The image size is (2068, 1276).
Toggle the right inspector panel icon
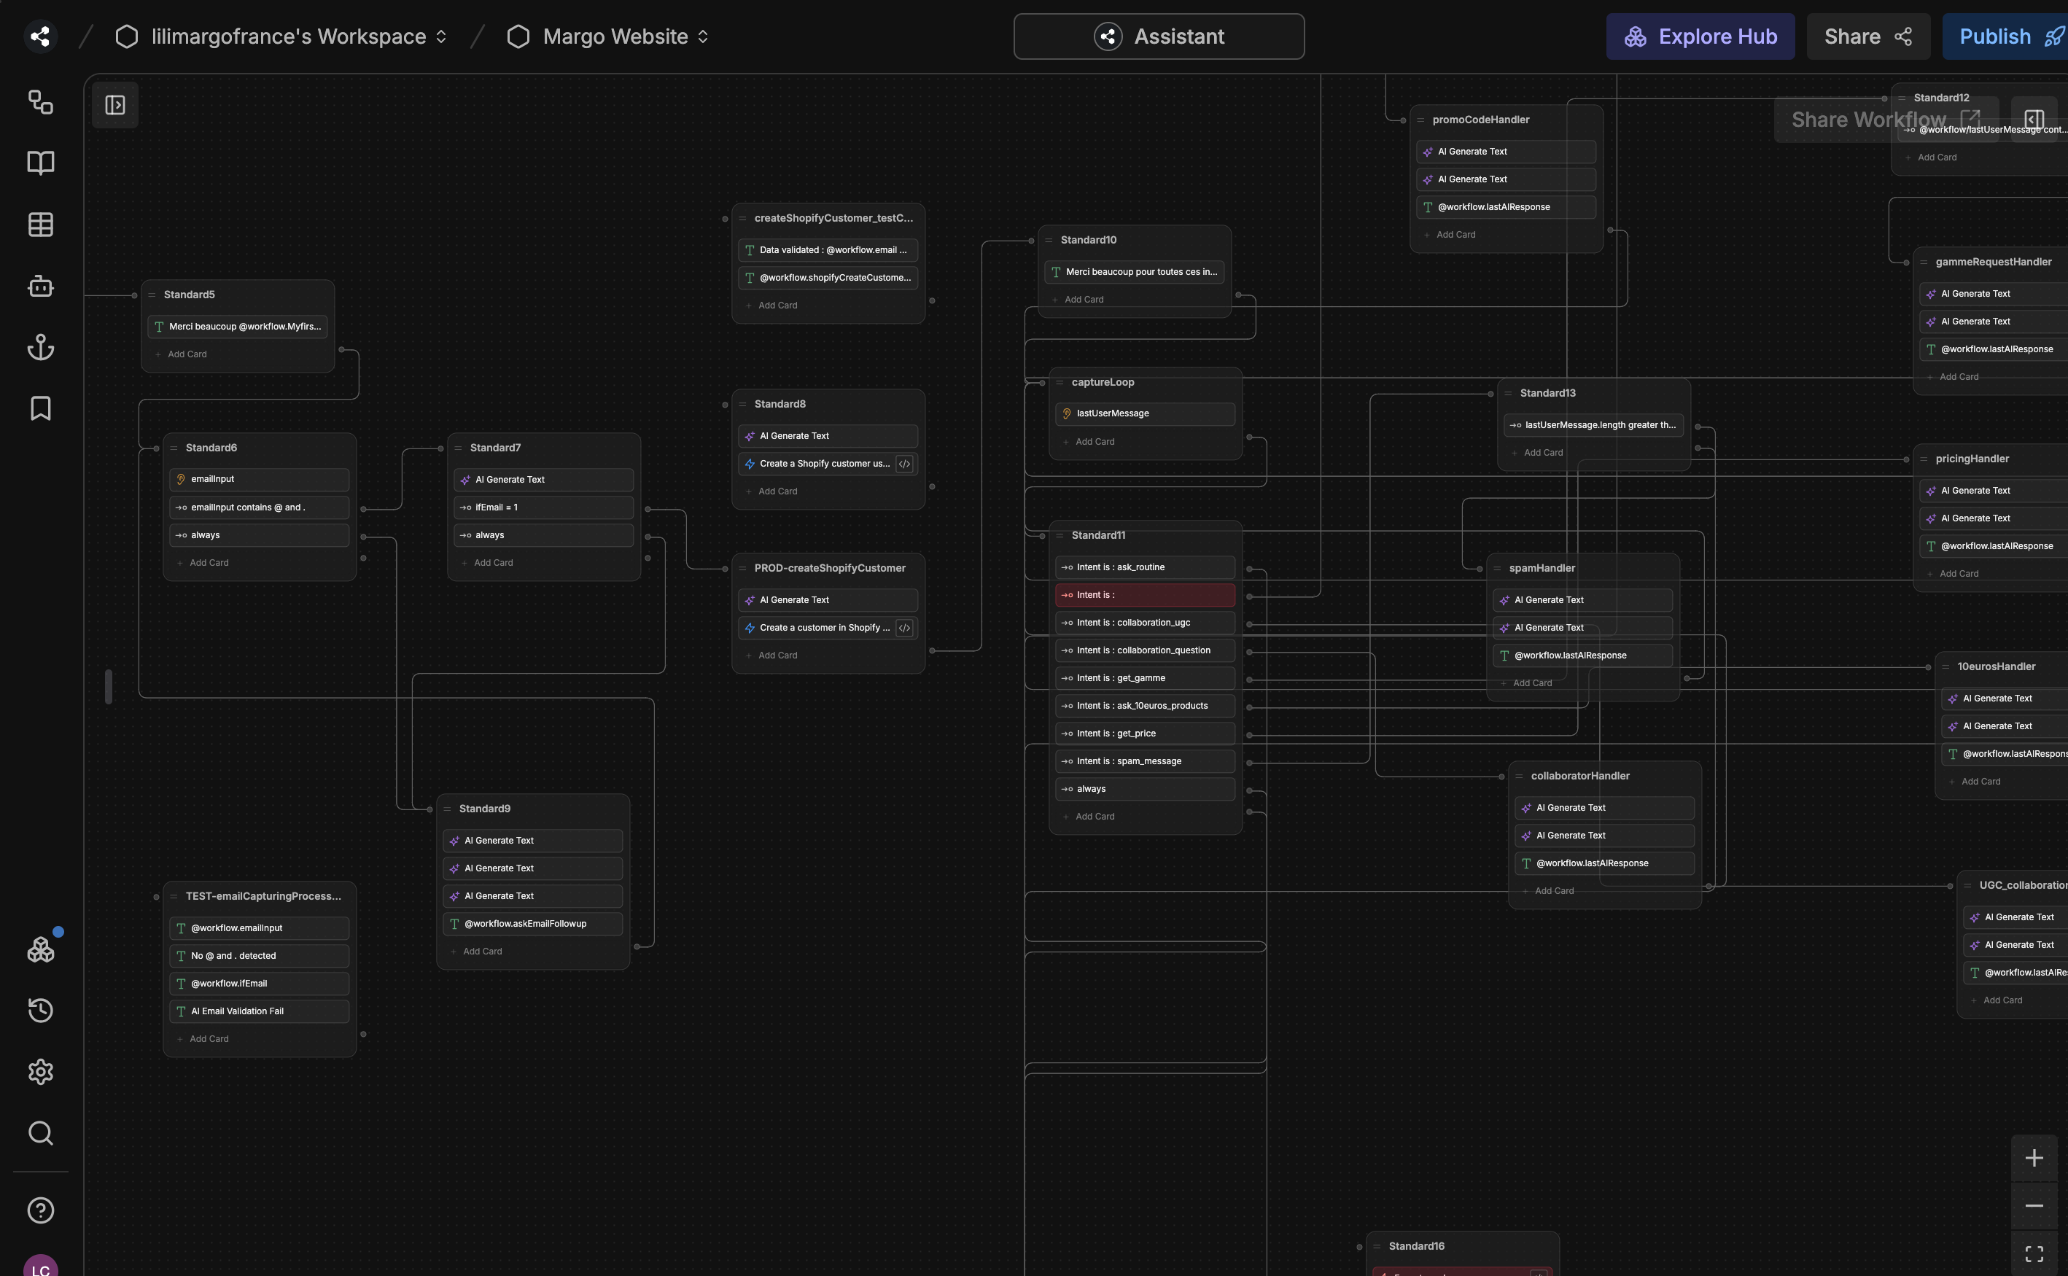[x=2034, y=119]
